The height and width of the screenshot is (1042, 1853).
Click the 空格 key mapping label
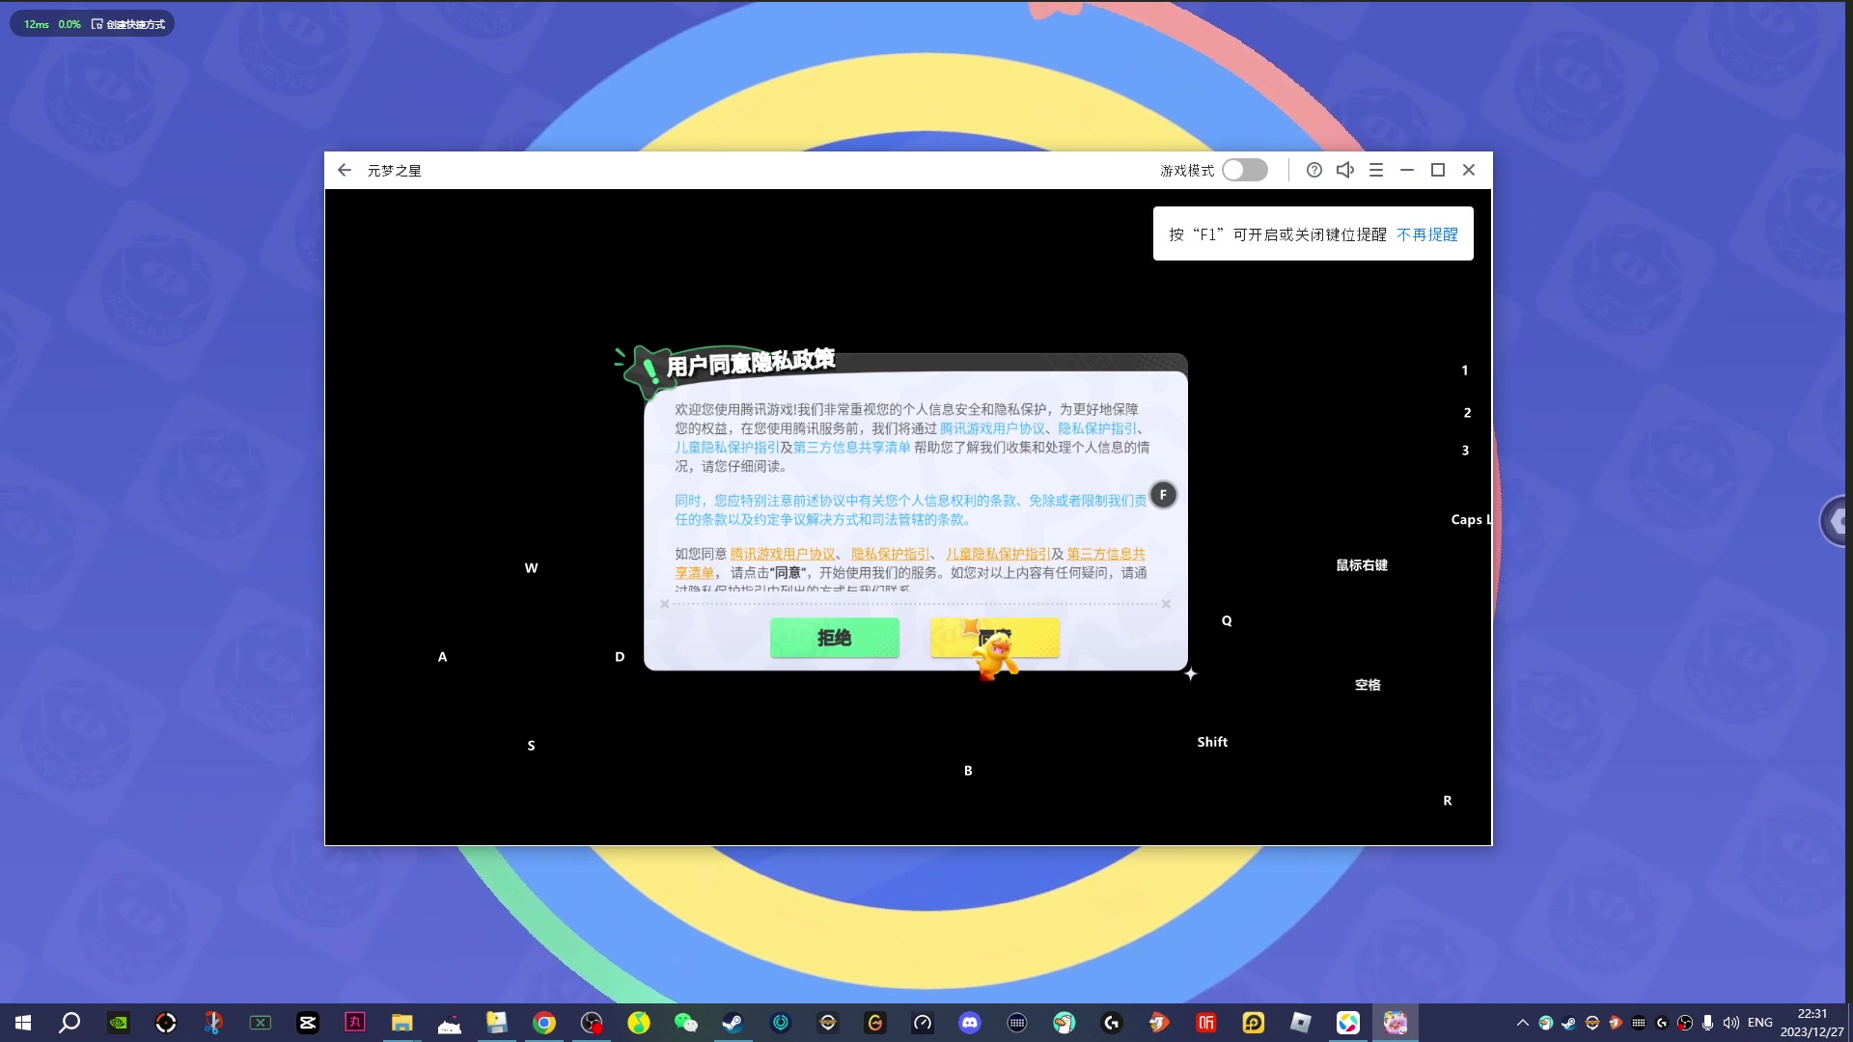(1368, 685)
